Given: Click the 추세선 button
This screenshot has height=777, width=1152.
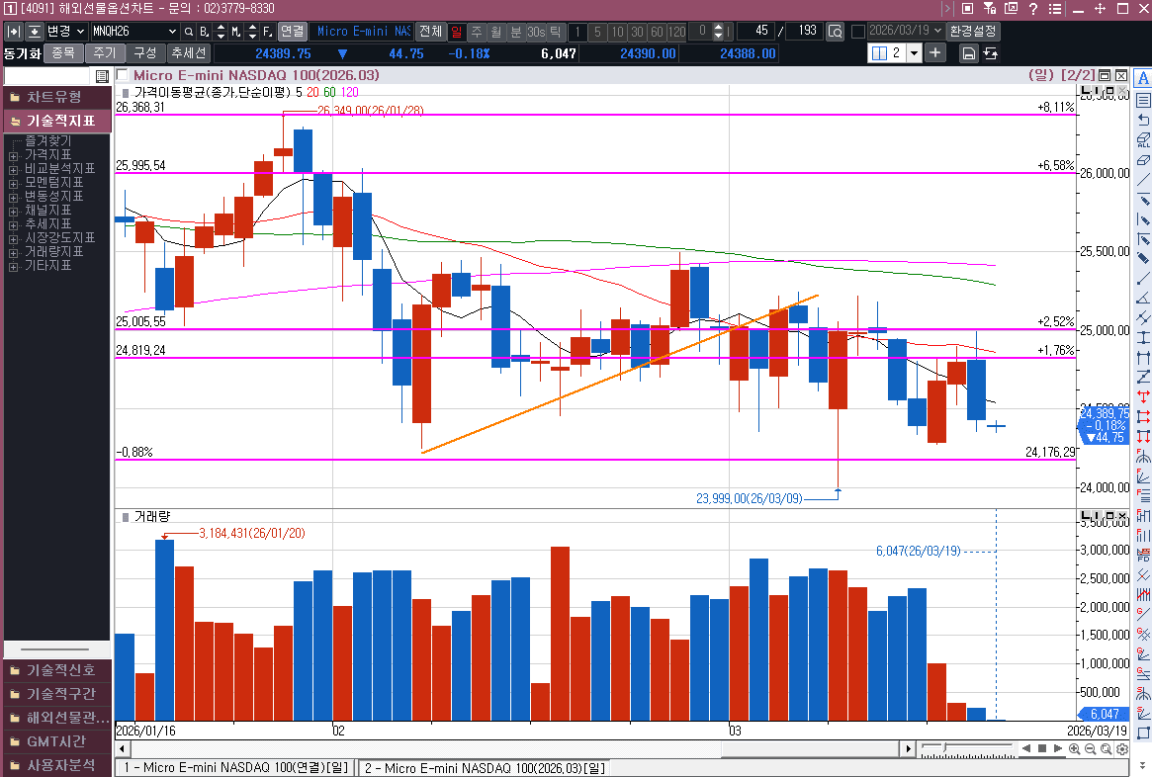Looking at the screenshot, I should click(188, 53).
